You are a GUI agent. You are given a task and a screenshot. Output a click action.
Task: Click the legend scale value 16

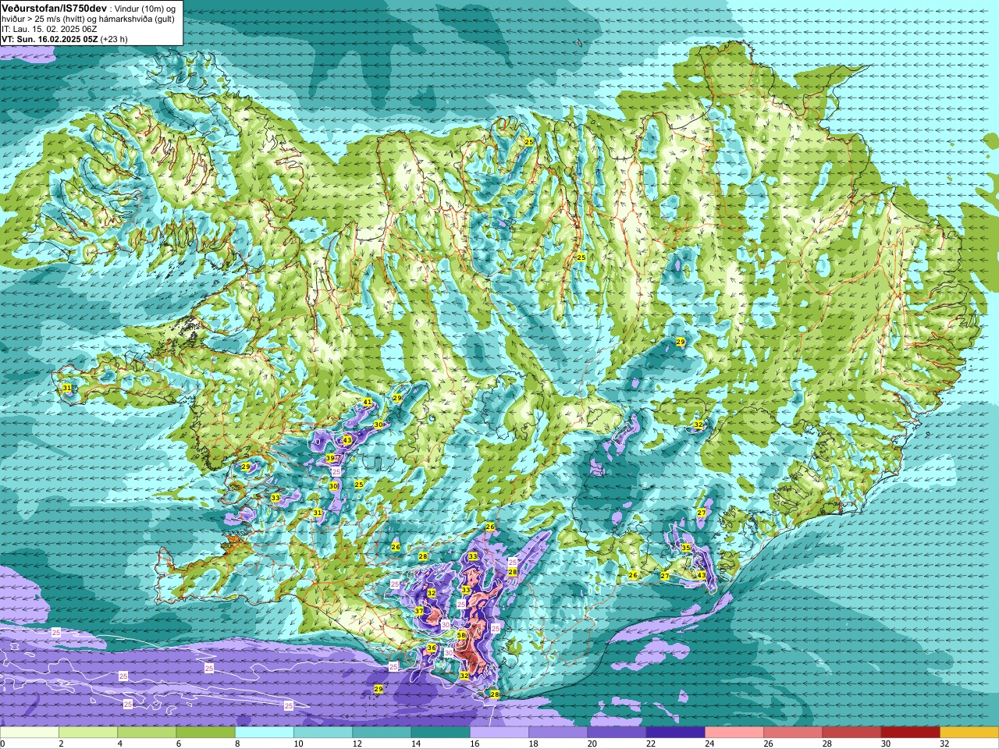pos(475,744)
